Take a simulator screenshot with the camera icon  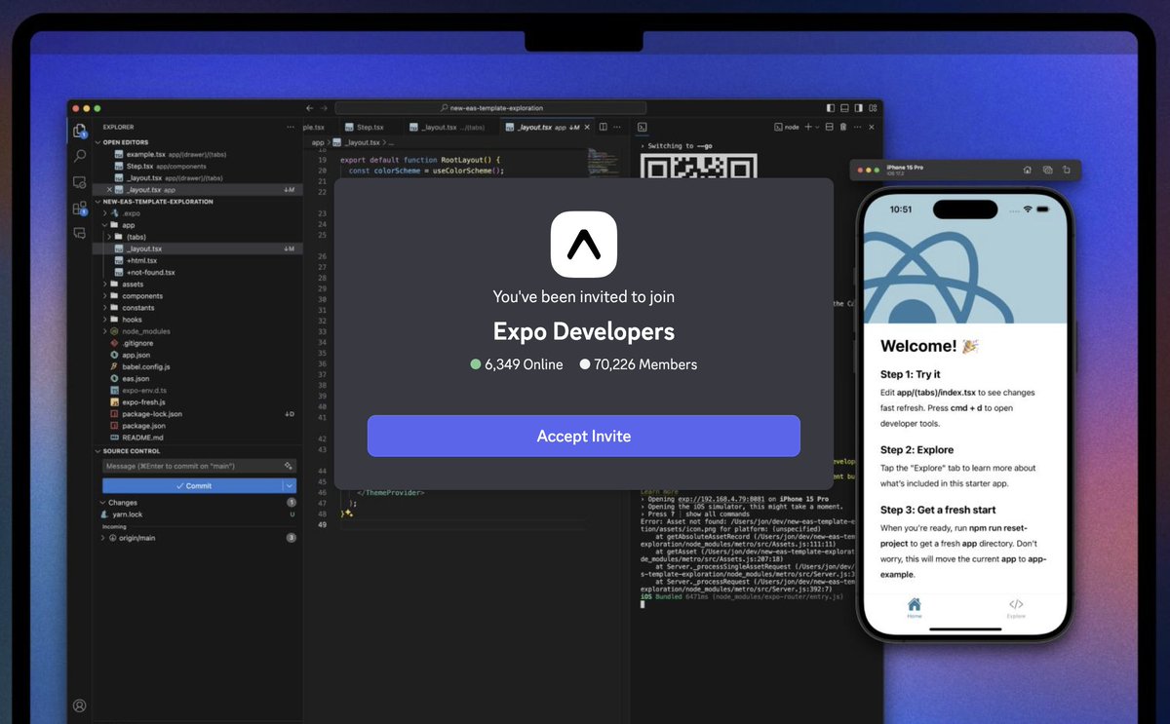pos(1047,170)
